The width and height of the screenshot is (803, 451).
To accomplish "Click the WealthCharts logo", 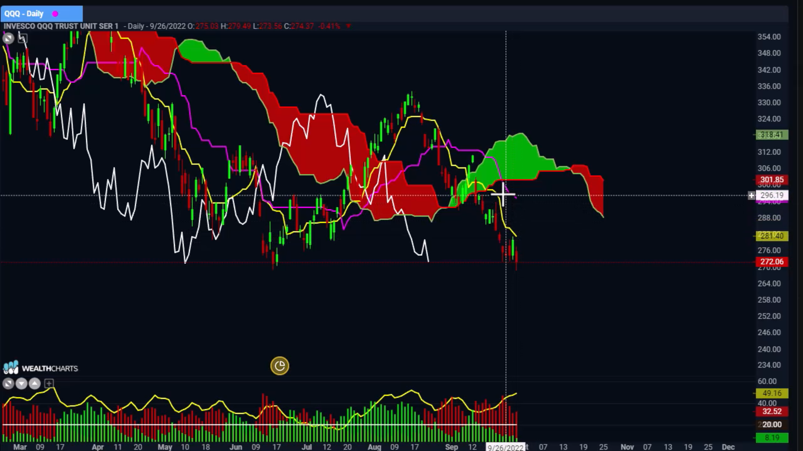I will pos(41,368).
